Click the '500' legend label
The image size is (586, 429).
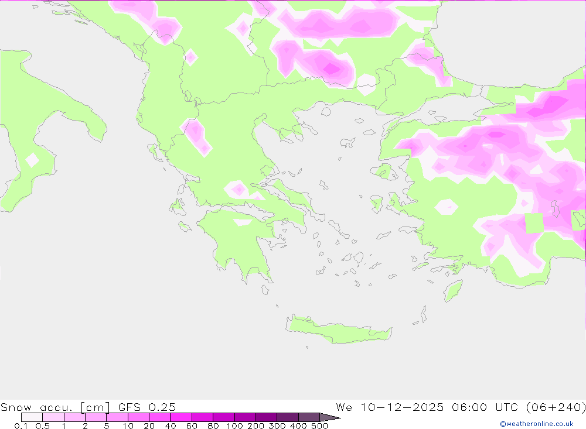[x=320, y=425]
